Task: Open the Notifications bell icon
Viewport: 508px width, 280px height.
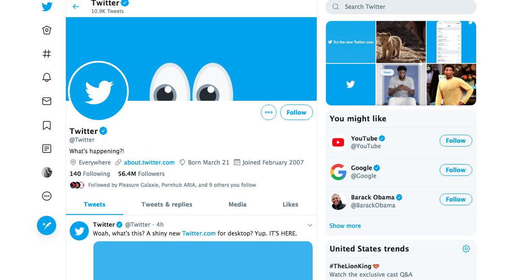Action: (x=47, y=77)
